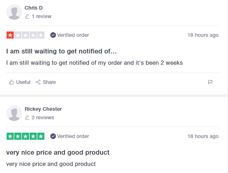The width and height of the screenshot is (228, 173).
Task: Open Chris D's profile avatar
Action: 14,12
